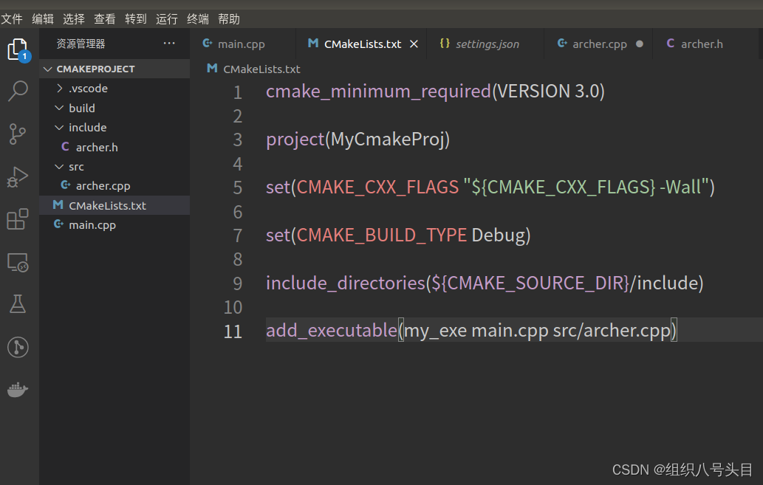763x485 pixels.
Task: Click the Debug value on line 7
Action: click(499, 235)
